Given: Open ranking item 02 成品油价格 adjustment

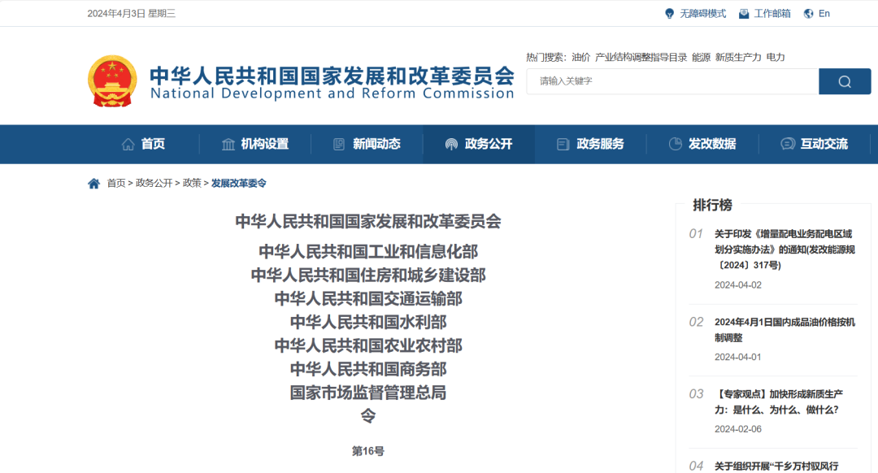Looking at the screenshot, I should (785, 330).
